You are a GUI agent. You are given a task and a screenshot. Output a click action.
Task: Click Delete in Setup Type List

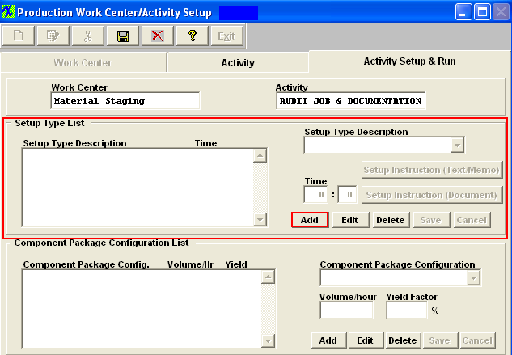pos(391,220)
